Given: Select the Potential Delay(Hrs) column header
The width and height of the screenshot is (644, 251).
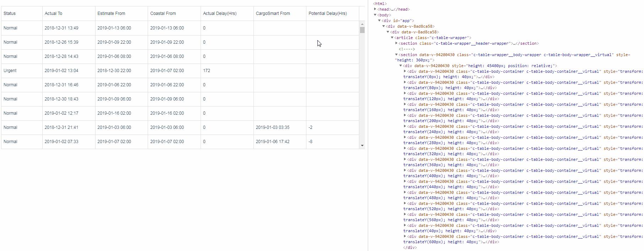Looking at the screenshot, I should pos(328,13).
